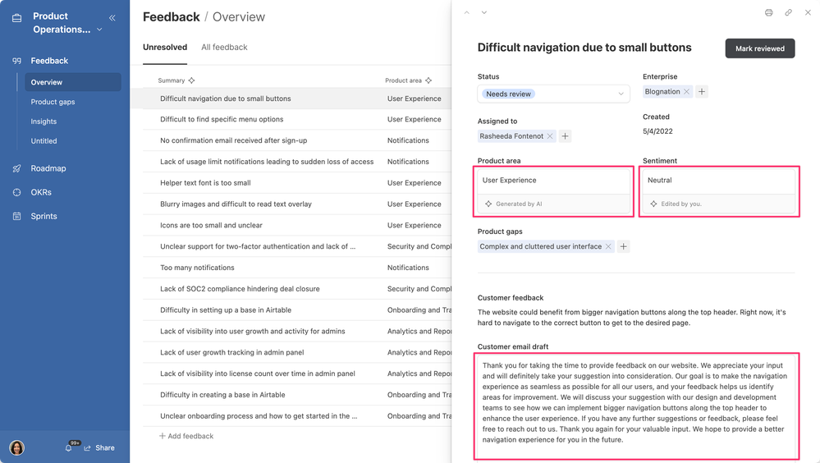Screen dimensions: 820x463
Task: Select row Difficult to find specific menu options
Action: 297,119
